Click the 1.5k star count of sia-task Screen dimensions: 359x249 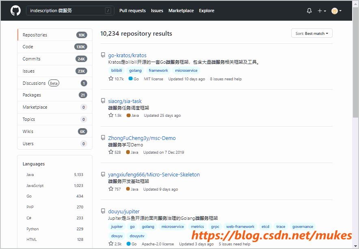pyautogui.click(x=115, y=115)
